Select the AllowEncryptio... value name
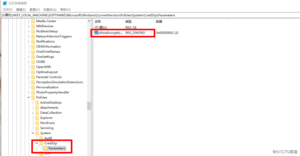 (x=111, y=33)
